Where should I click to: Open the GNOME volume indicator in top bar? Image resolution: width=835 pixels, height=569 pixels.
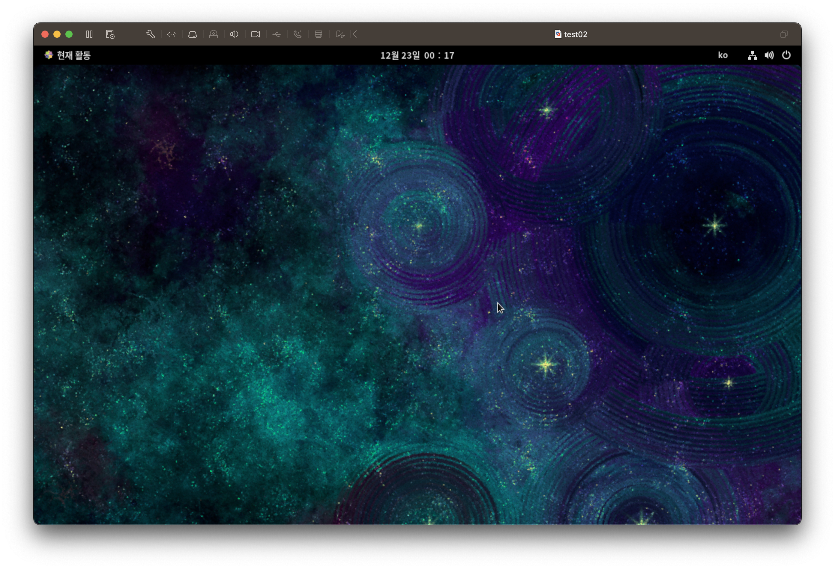769,55
